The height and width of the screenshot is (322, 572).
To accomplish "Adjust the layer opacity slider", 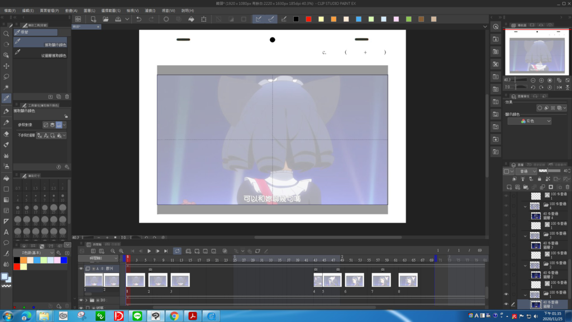I will (x=550, y=171).
